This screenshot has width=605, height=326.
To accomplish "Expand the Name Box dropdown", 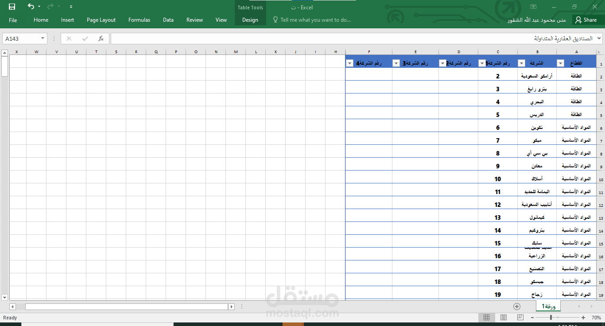I will coord(43,39).
